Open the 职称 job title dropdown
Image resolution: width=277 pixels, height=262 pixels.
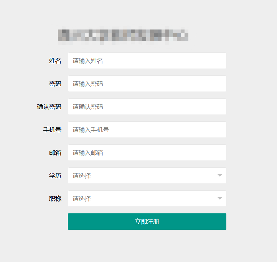[x=147, y=199]
